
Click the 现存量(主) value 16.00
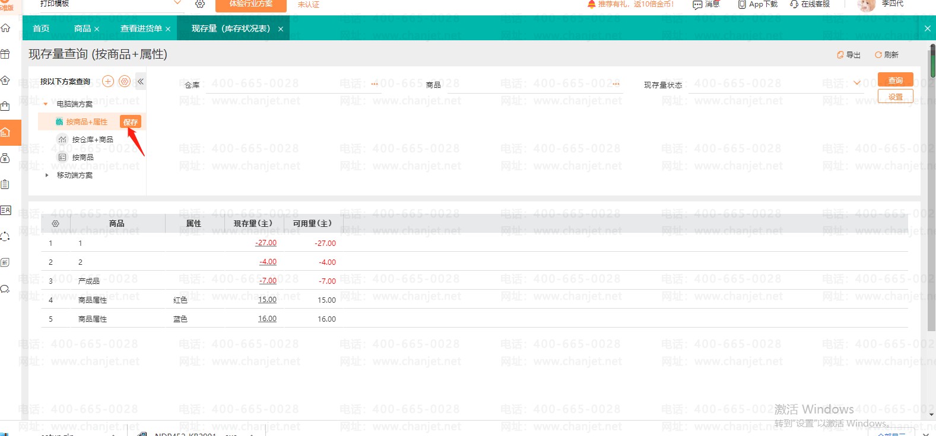point(267,319)
